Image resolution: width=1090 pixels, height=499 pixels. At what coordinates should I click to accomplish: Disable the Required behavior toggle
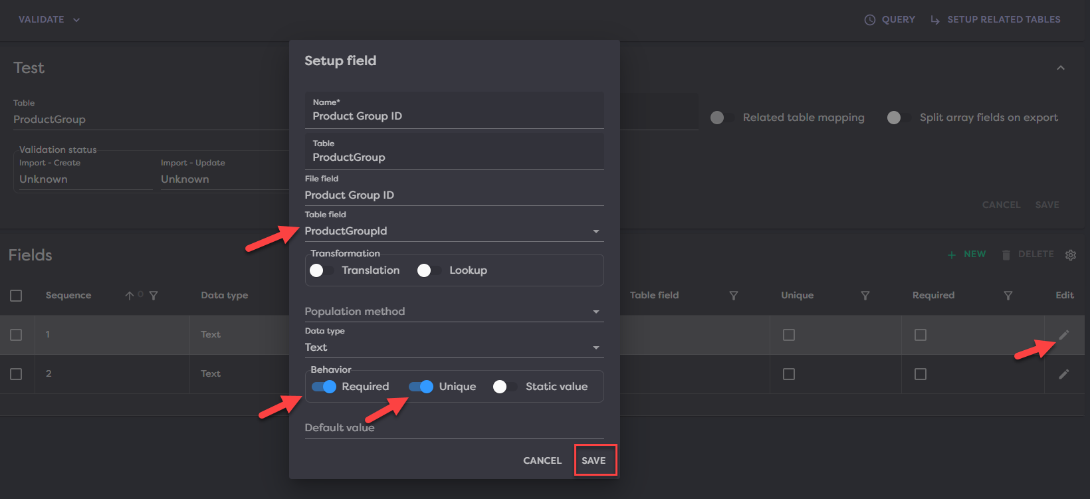point(324,387)
